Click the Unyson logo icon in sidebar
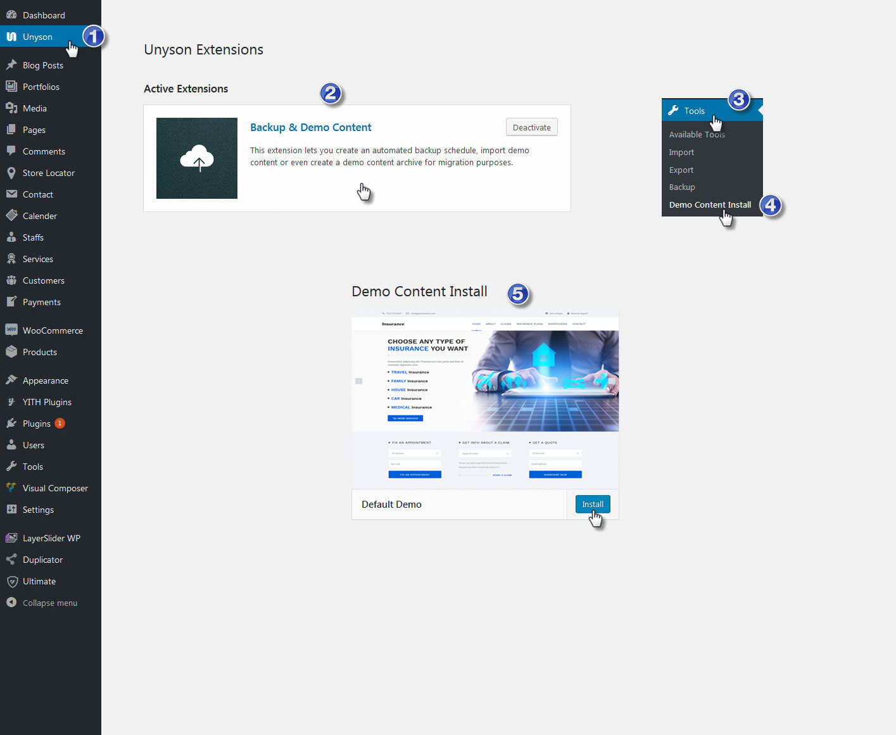 pyautogui.click(x=11, y=37)
